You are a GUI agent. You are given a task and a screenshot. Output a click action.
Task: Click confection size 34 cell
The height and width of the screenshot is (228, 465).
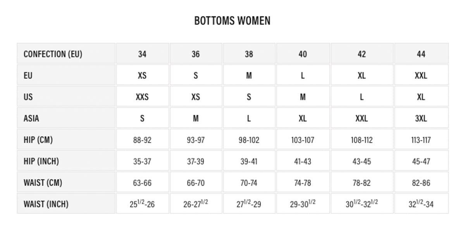[x=142, y=54]
